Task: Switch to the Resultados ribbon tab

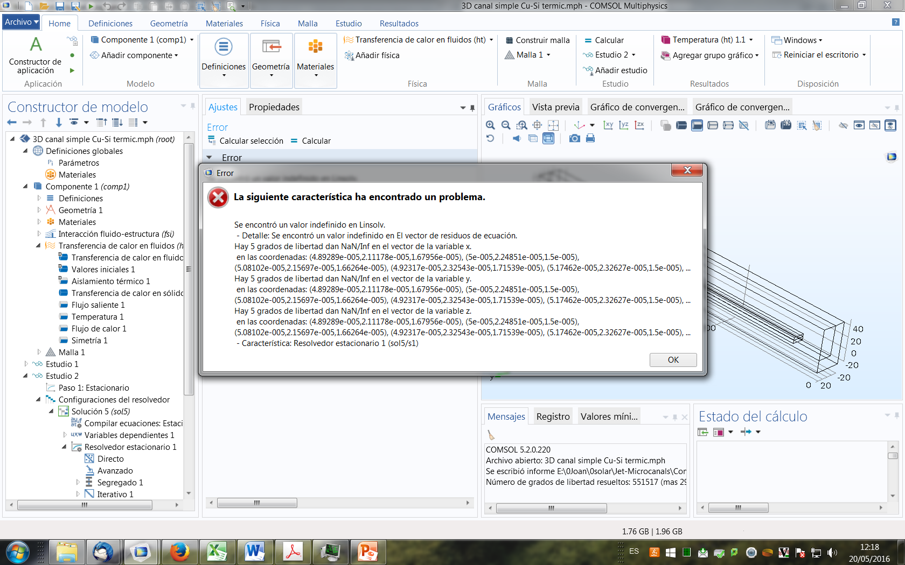Action: (x=399, y=24)
